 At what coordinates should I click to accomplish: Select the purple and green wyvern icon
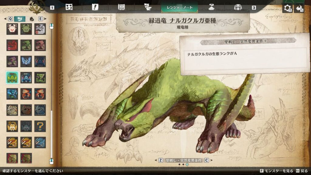(12, 61)
